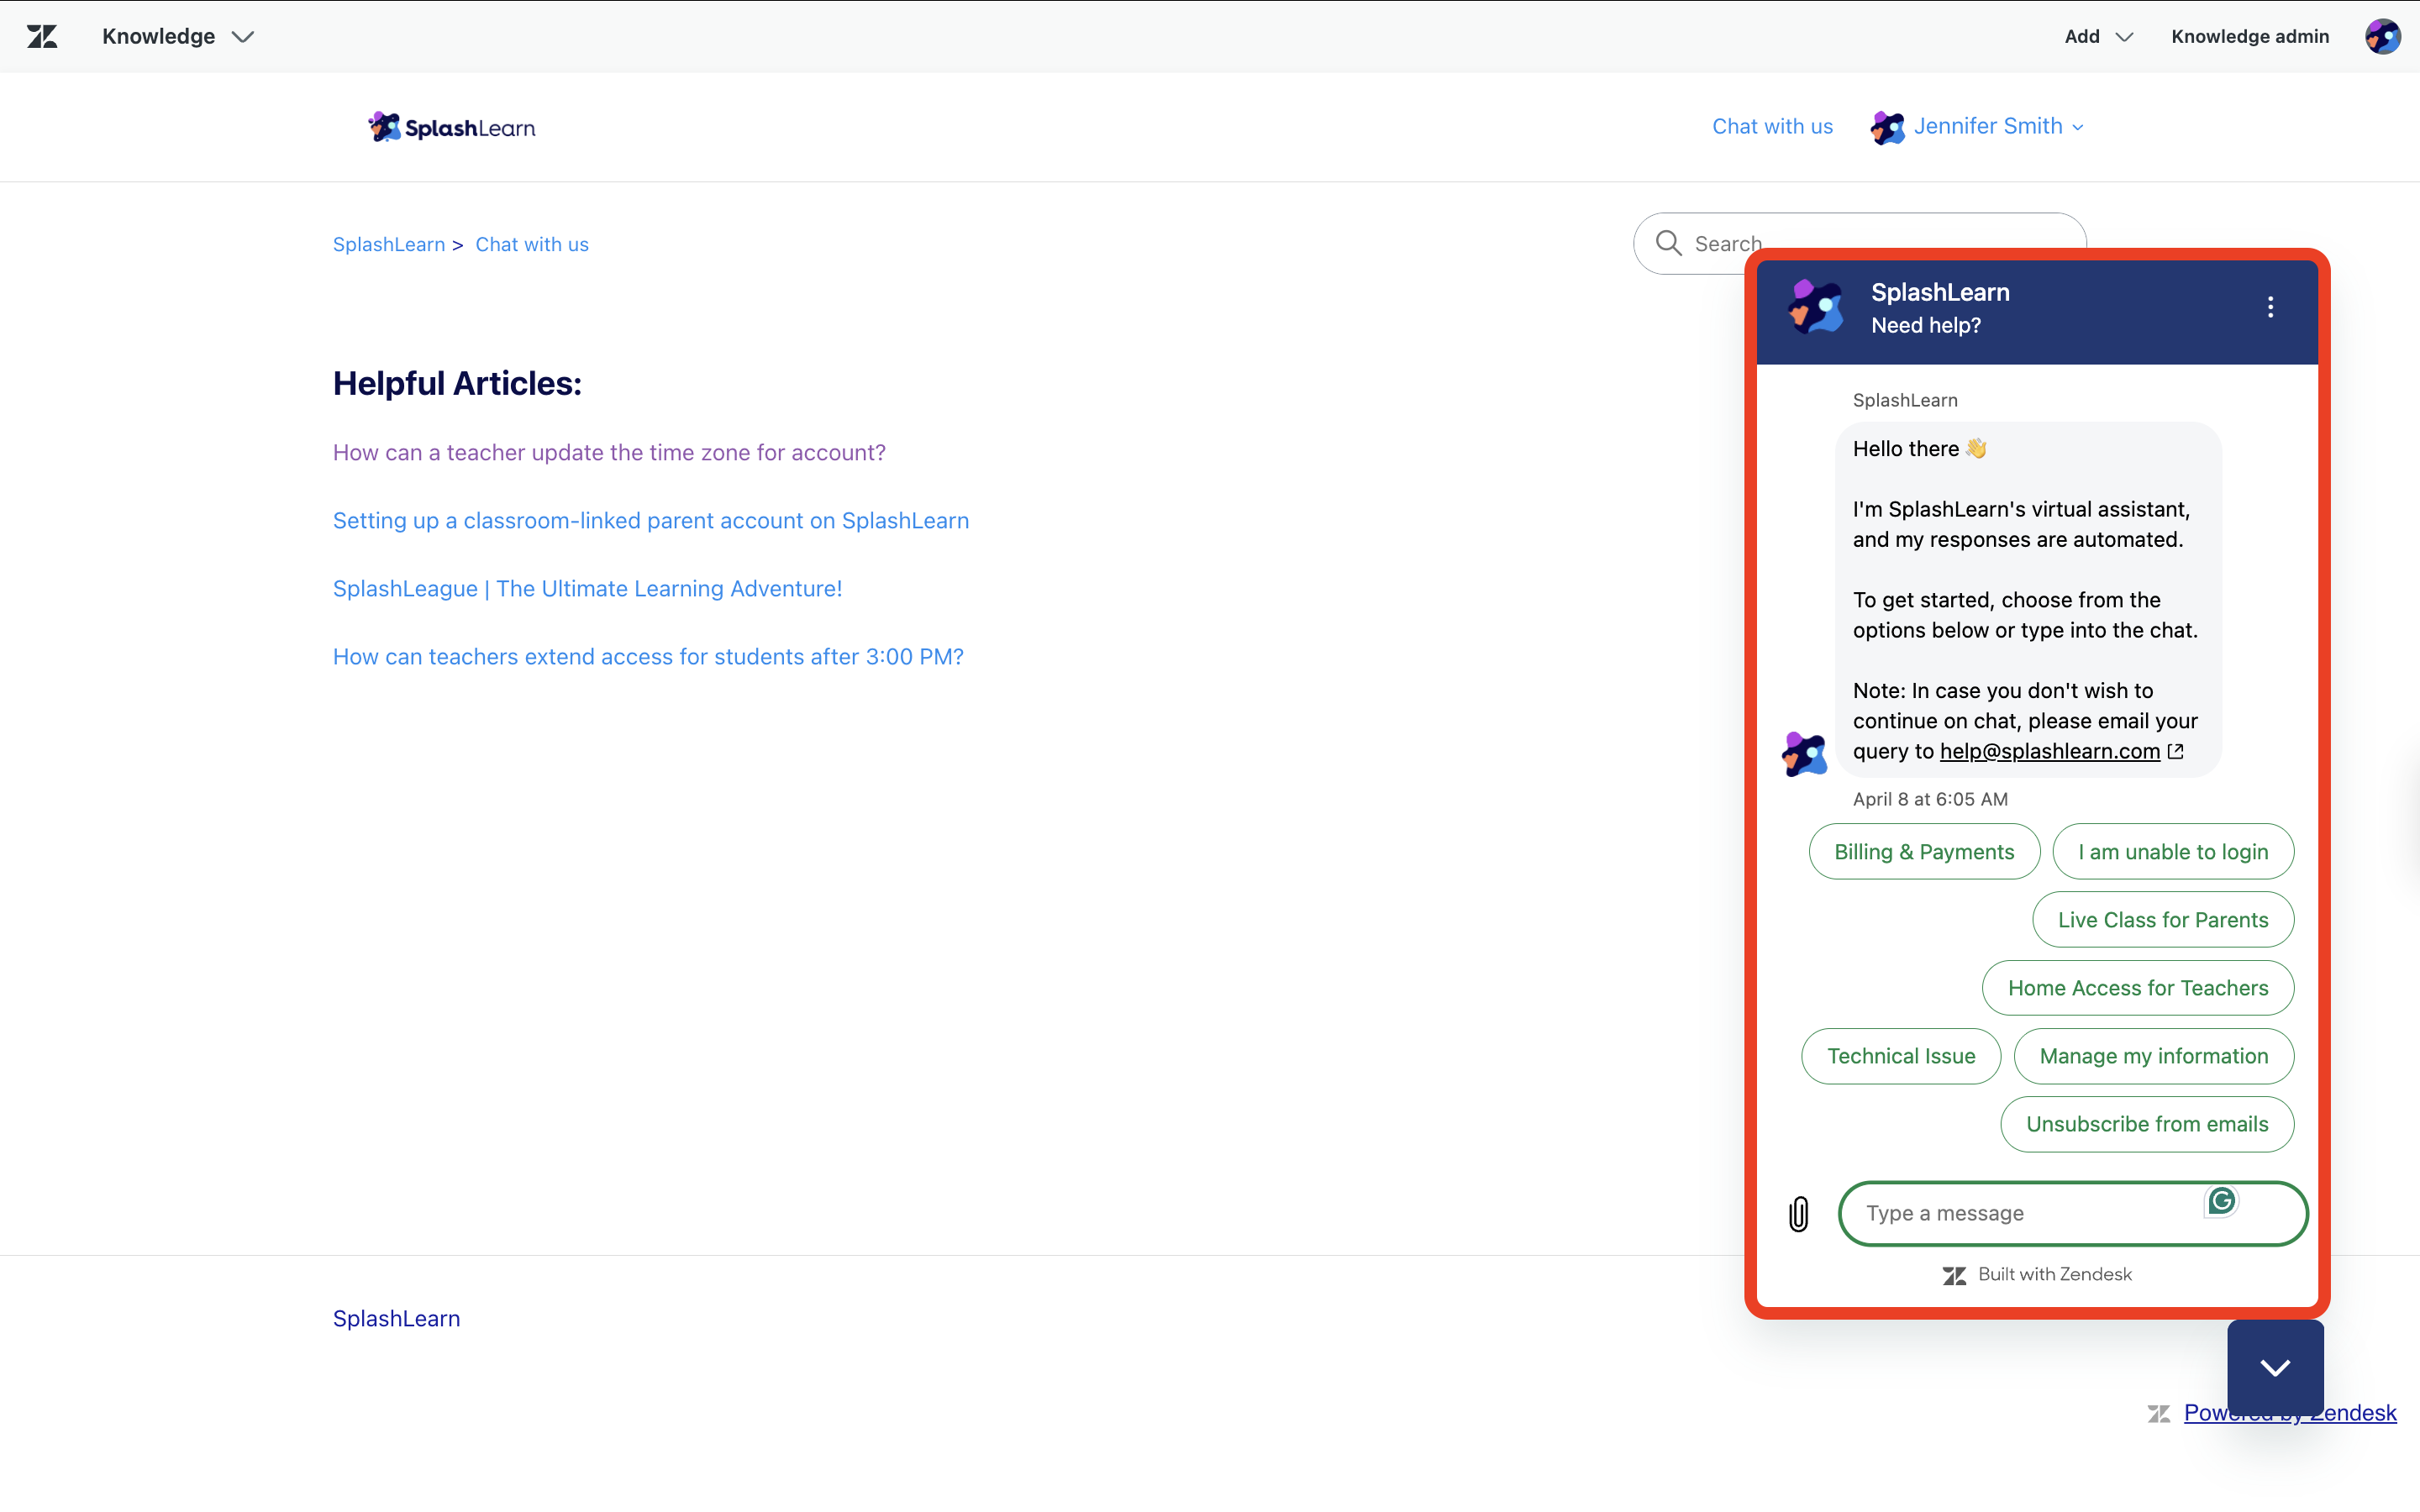Select Home Access for Teachers option
Screen dimensions: 2420x1512
[2138, 987]
